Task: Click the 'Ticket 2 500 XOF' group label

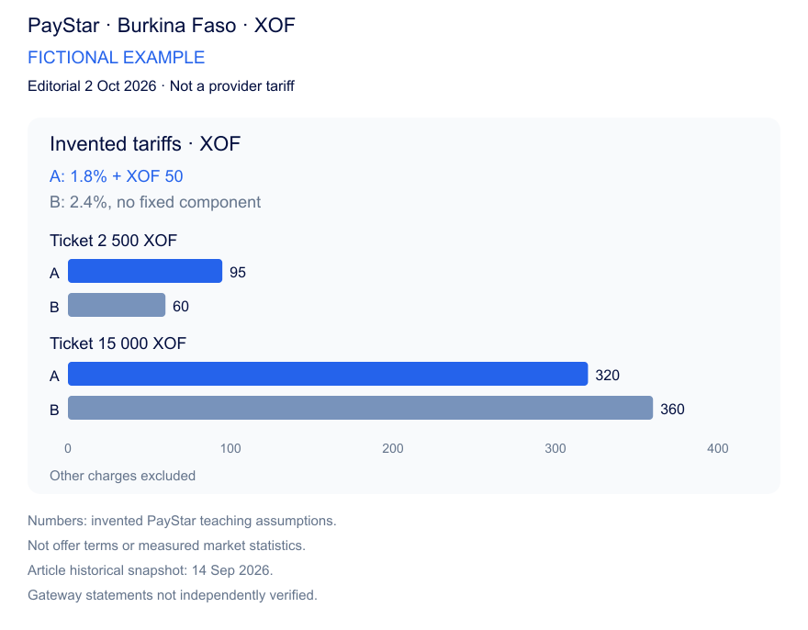Action: pyautogui.click(x=113, y=241)
